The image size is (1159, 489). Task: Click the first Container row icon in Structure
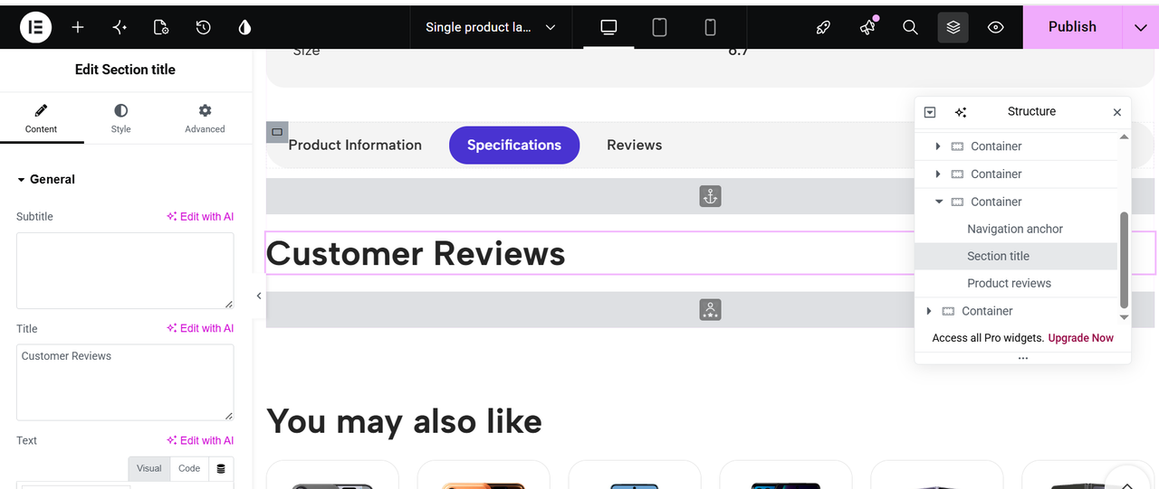click(x=957, y=146)
